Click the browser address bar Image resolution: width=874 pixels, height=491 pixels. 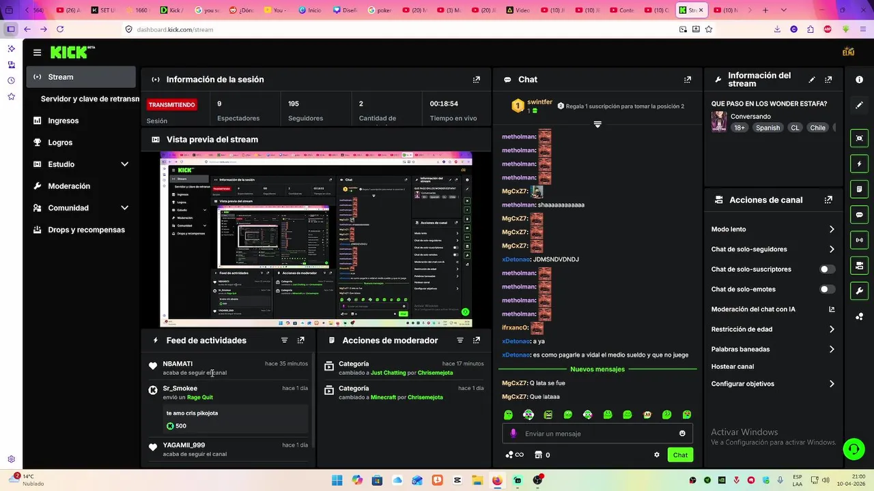[x=399, y=29]
